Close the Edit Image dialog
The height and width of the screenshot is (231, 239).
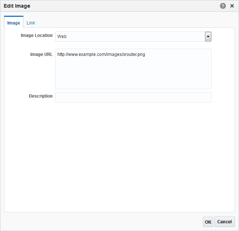[232, 6]
